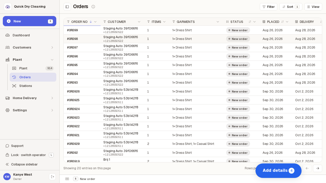326x183 pixels.
Task: Click the STATUS column sort icon
Action: (250, 22)
